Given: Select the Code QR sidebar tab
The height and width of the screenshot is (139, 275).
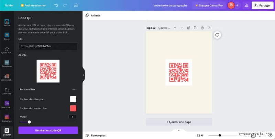Looking at the screenshot, I should 7,132.
